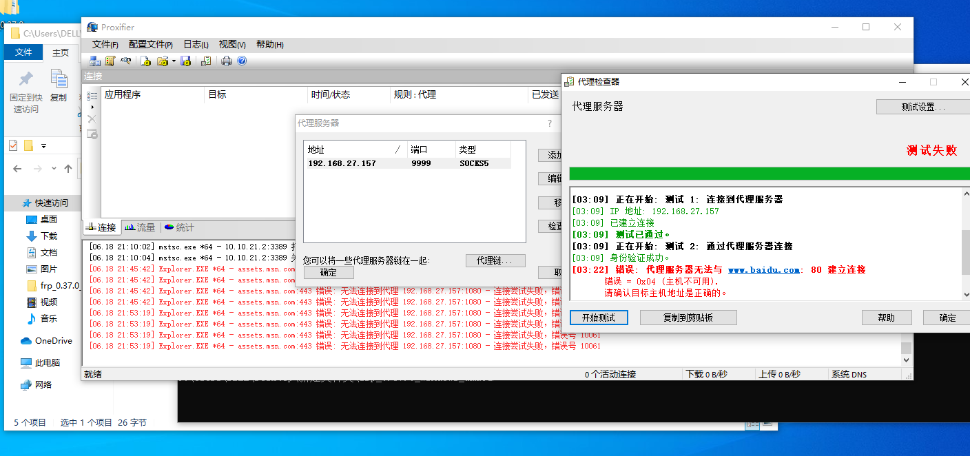Click the 规则:代理 column header
Viewport: 970px width, 456px height.
point(459,94)
